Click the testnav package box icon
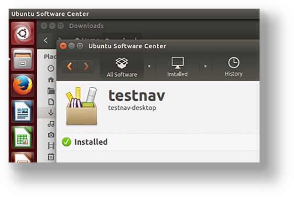 [82, 106]
